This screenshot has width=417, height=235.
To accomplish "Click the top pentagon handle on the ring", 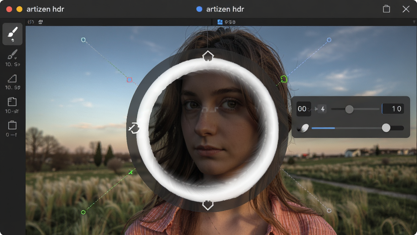I will click(208, 56).
